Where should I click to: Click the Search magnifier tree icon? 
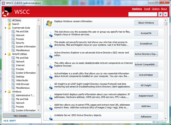(x=9, y=24)
